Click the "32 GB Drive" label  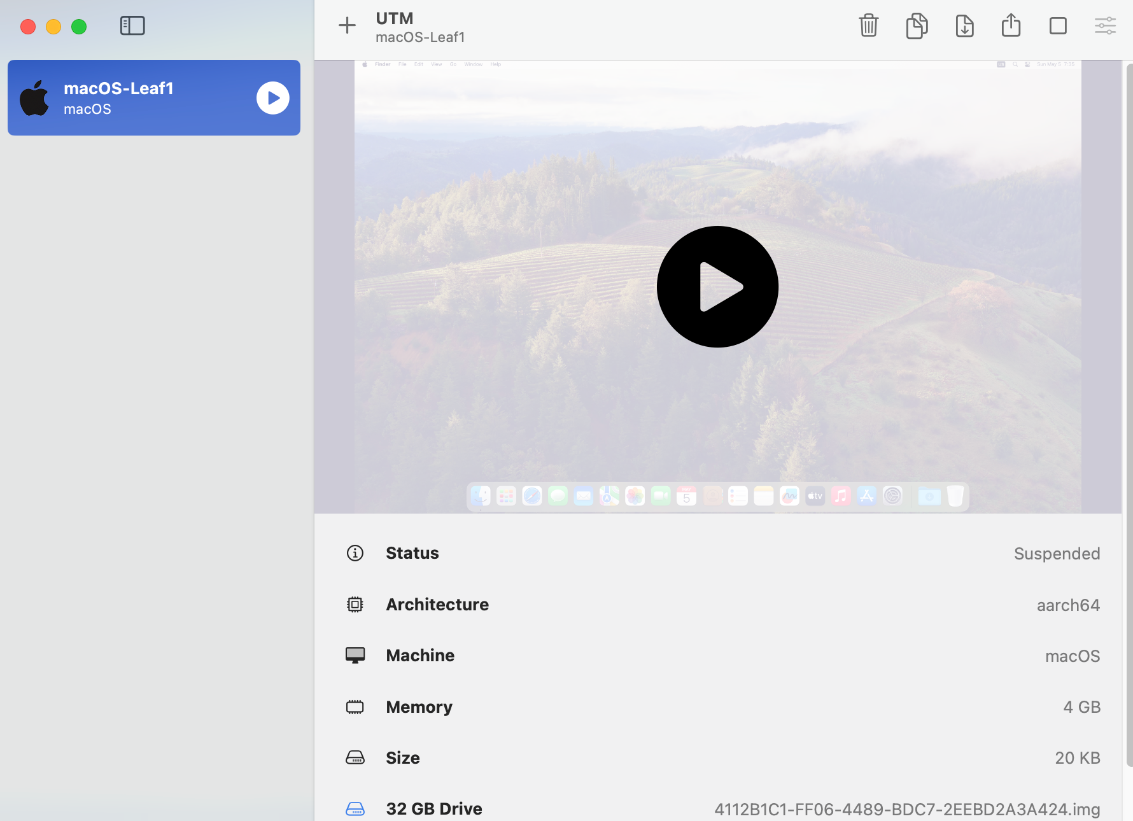pos(434,809)
